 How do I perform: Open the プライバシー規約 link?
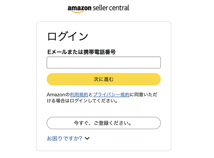click(111, 94)
